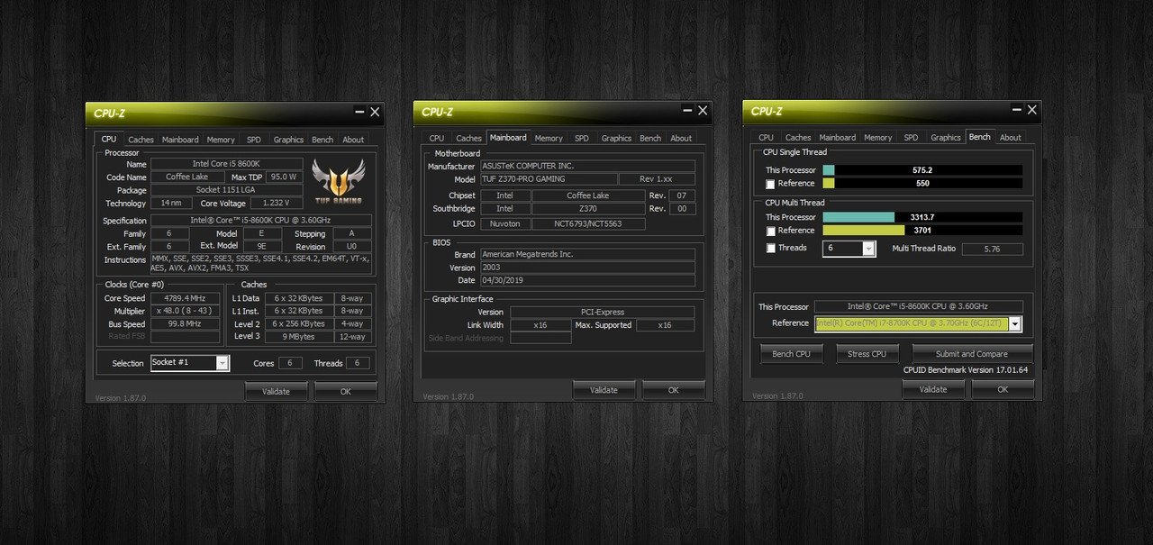This screenshot has width=1153, height=545.
Task: Open Bench tab in middle Mainboard window
Action: pos(650,138)
